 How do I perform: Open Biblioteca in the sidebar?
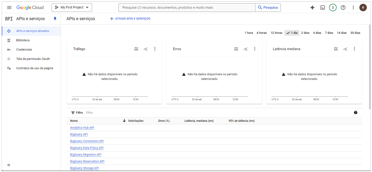(x=23, y=40)
